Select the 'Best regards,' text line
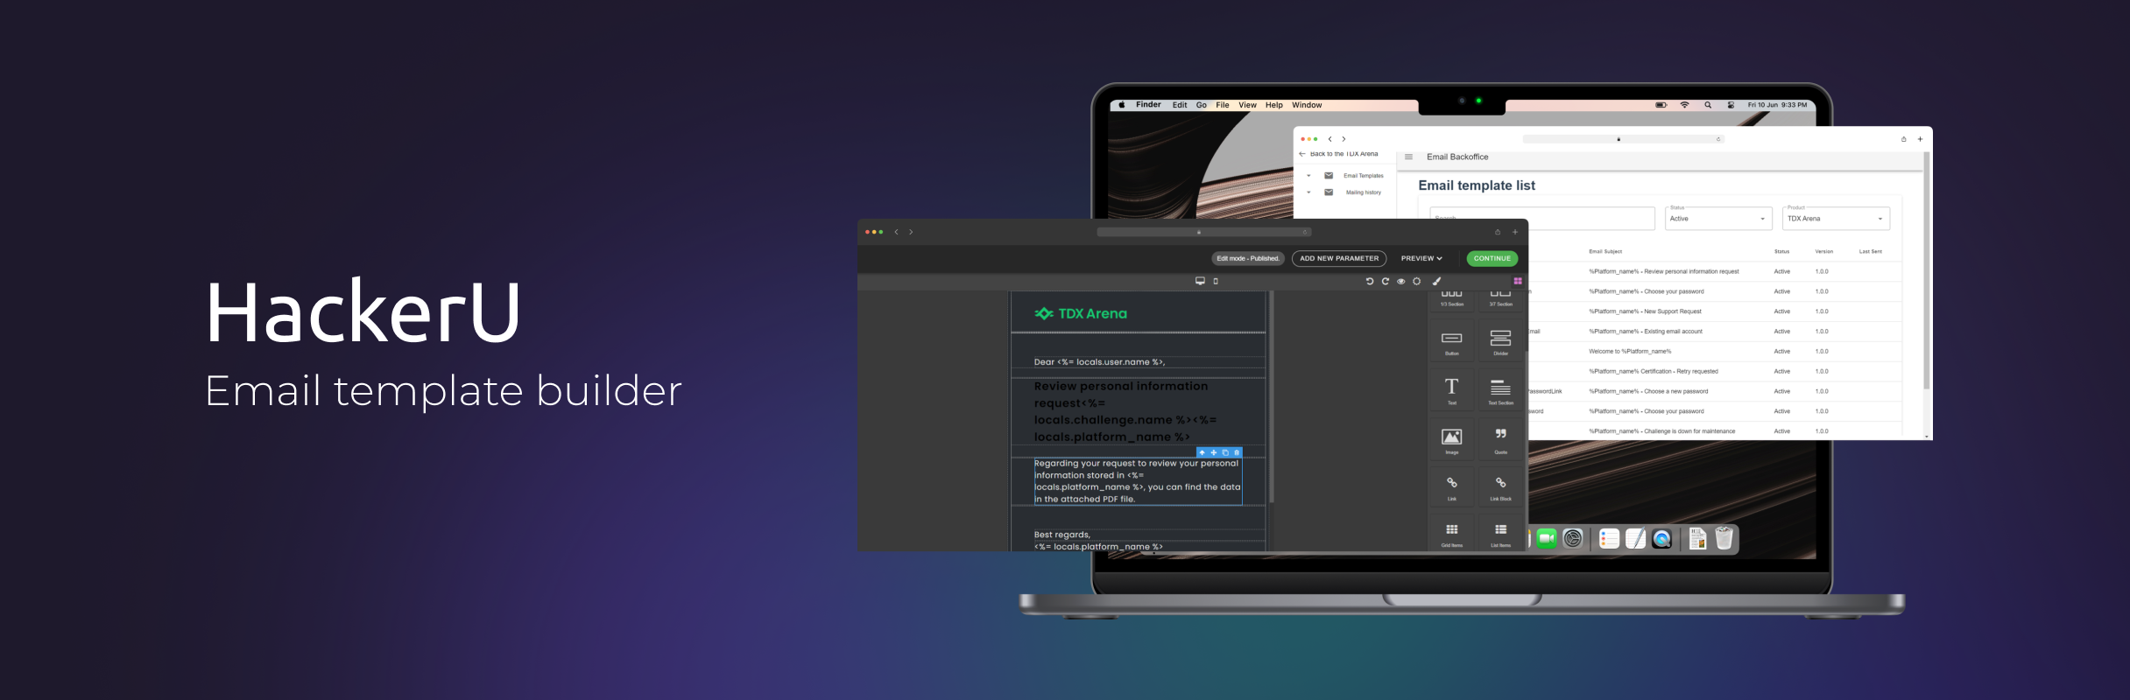The width and height of the screenshot is (2130, 700). 1062,535
